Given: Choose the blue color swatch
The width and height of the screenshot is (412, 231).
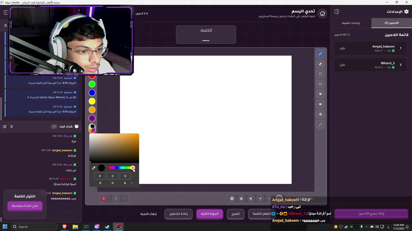Looking at the screenshot, I should click(x=92, y=93).
